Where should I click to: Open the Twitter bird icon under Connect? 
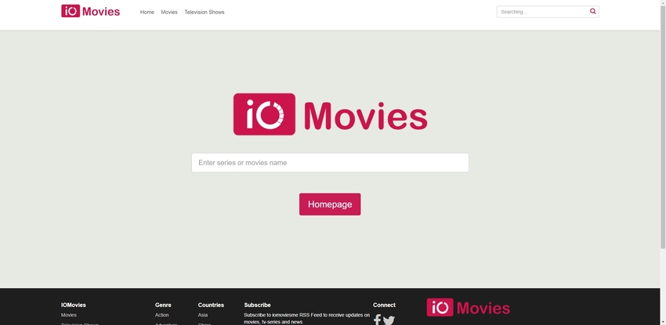tap(389, 320)
